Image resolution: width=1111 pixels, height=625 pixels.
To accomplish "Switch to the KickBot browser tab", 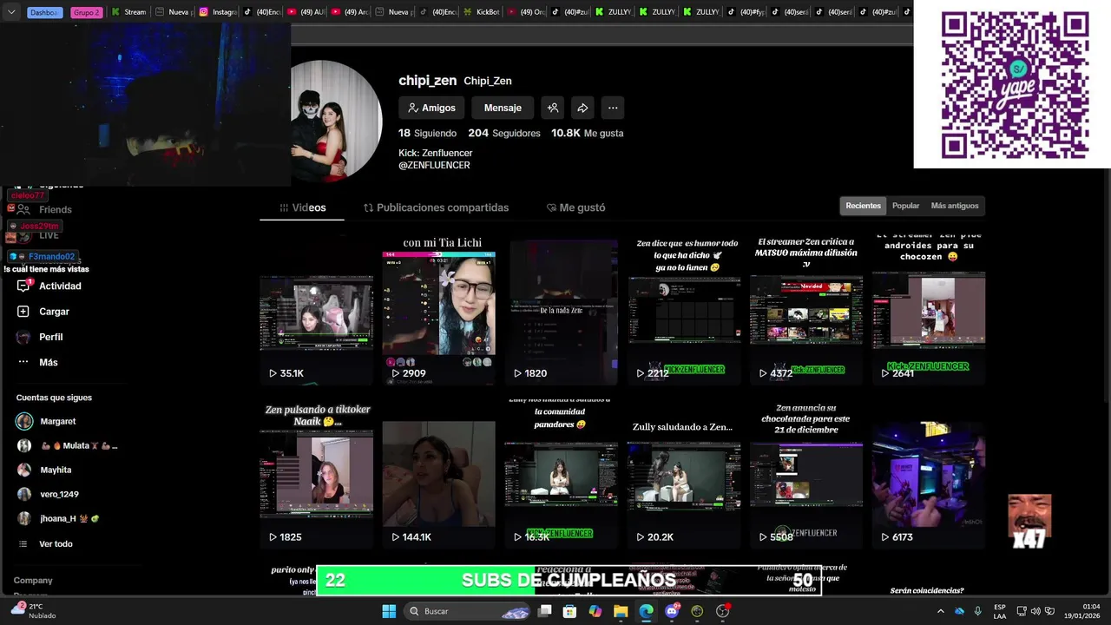I will pyautogui.click(x=482, y=12).
